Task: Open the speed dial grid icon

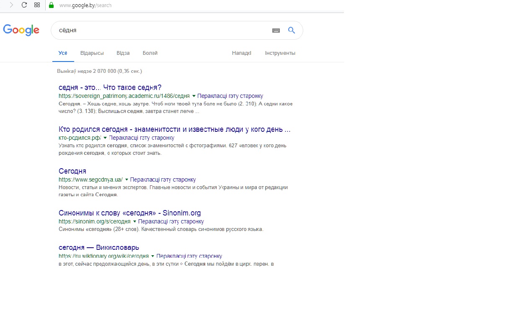Action: 37,5
